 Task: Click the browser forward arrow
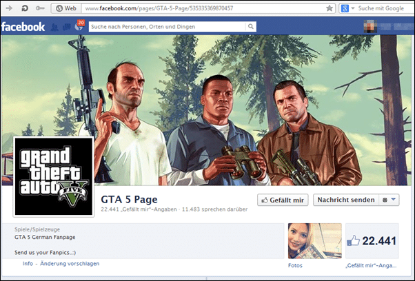point(9,8)
